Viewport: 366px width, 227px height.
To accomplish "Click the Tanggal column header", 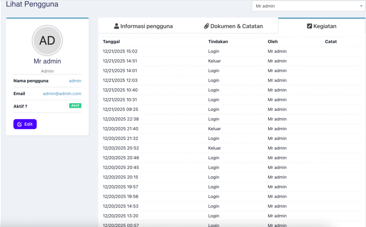I will tap(111, 41).
